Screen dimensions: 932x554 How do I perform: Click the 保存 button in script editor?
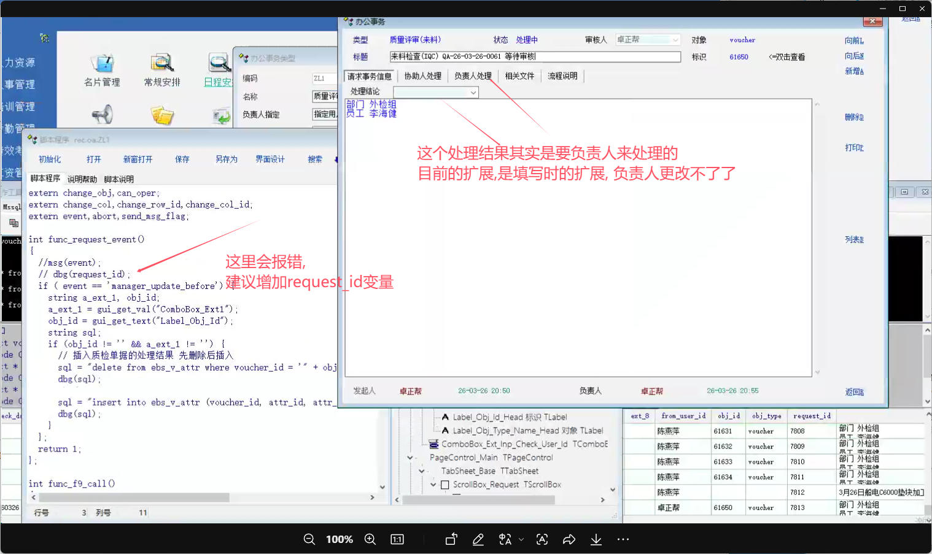click(x=182, y=159)
